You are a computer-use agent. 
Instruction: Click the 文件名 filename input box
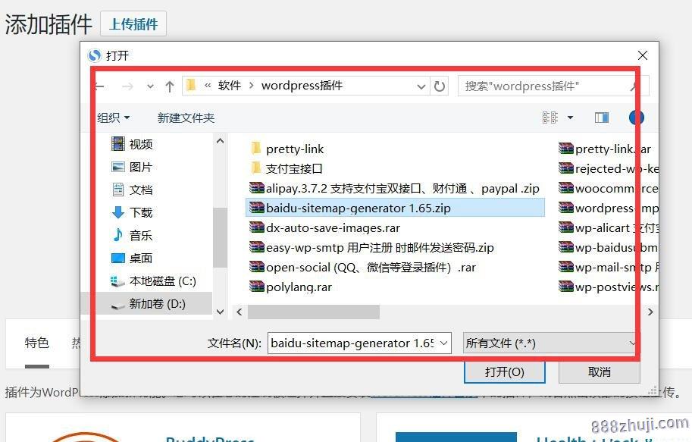pyautogui.click(x=359, y=343)
